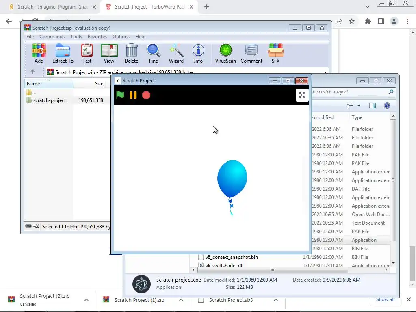The image size is (416, 312).
Task: Open the change view dropdown arrow in Explorer
Action: 359,106
